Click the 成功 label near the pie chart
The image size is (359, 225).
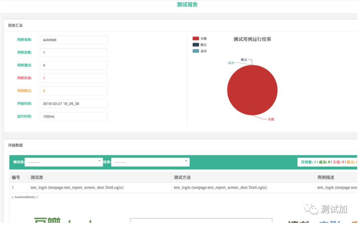231,63
